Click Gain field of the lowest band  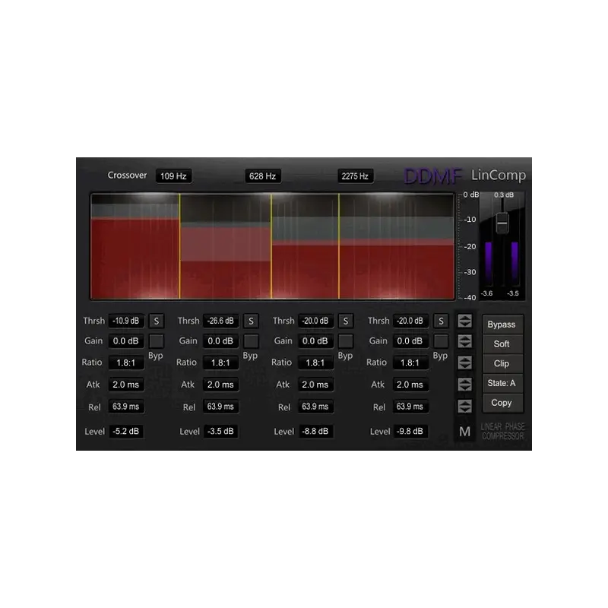[x=126, y=341]
